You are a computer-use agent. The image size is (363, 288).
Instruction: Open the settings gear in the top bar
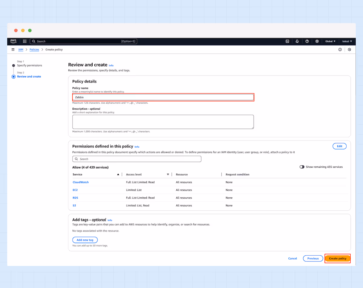click(x=317, y=41)
